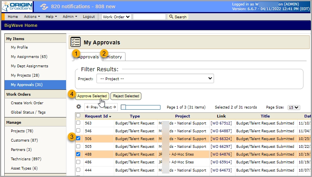Viewport: 312px width, 177px height.
Task: Open link WO 64876
Action: 221,154
